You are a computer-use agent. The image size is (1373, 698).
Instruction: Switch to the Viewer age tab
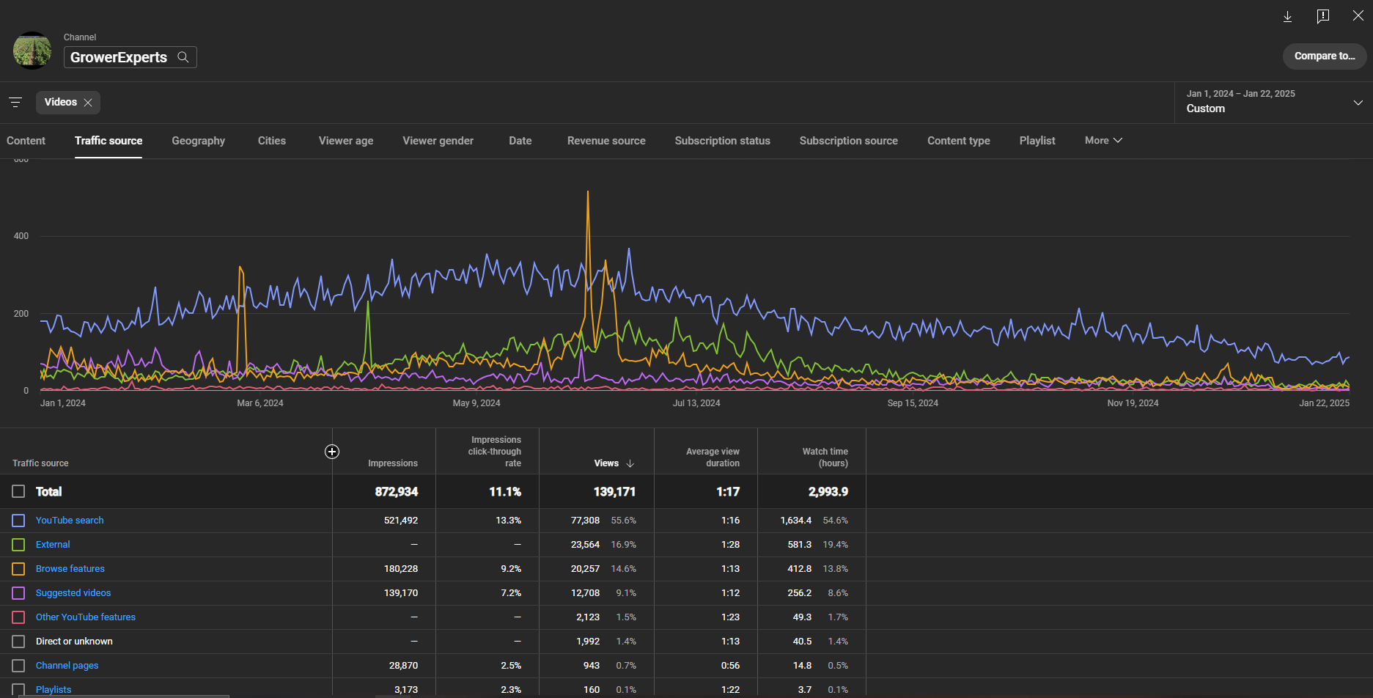click(x=346, y=141)
